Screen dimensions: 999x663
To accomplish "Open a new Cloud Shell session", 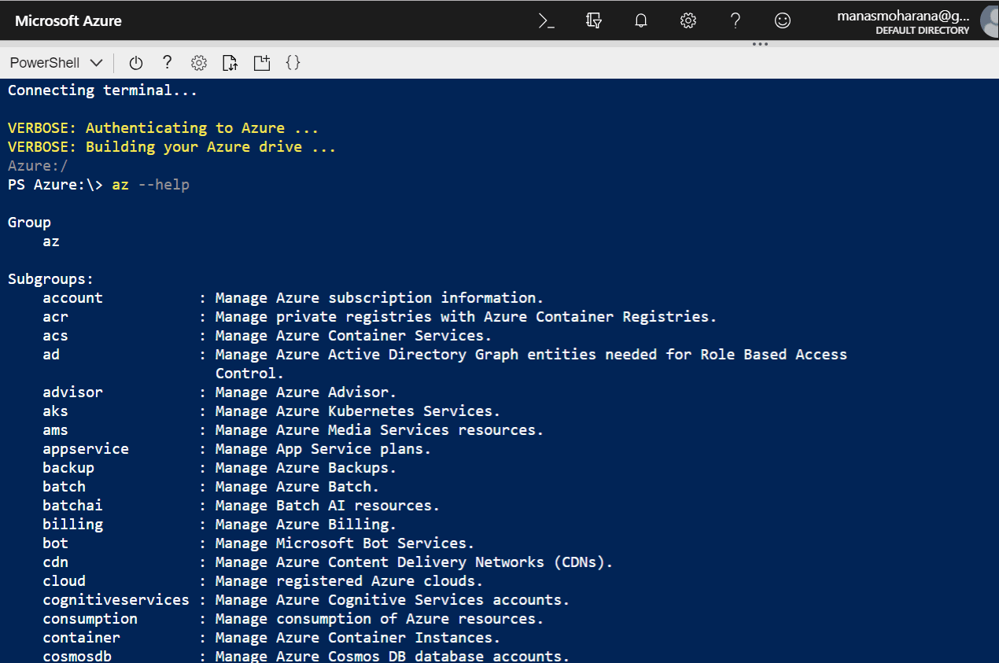I will click(x=262, y=63).
